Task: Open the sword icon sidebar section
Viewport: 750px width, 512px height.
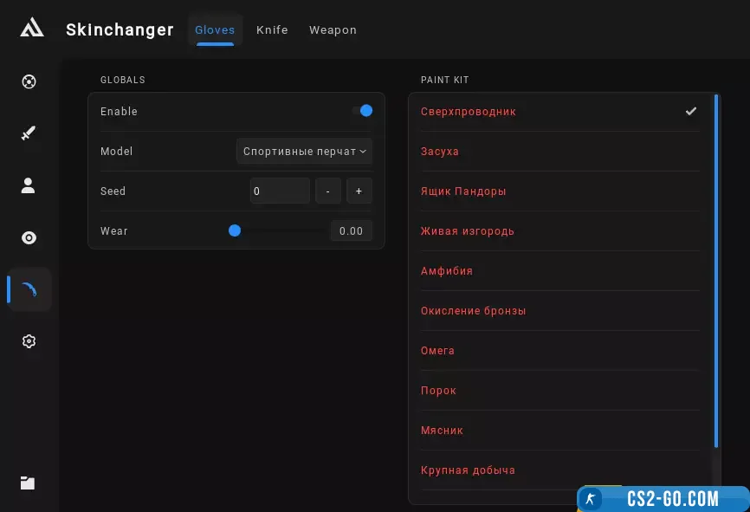Action: 29,133
